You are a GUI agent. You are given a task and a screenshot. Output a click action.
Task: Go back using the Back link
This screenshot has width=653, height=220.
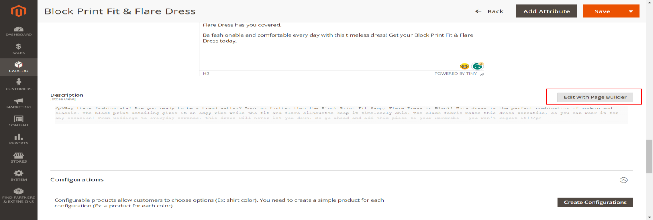[x=489, y=11]
